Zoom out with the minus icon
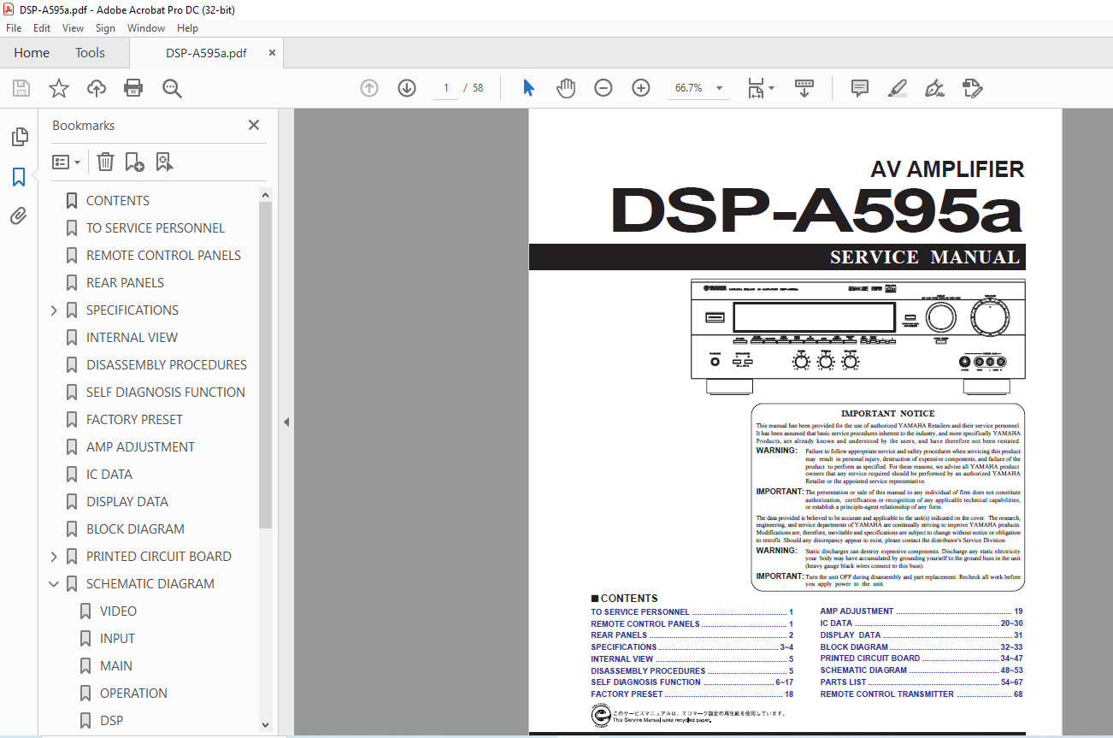 [604, 88]
